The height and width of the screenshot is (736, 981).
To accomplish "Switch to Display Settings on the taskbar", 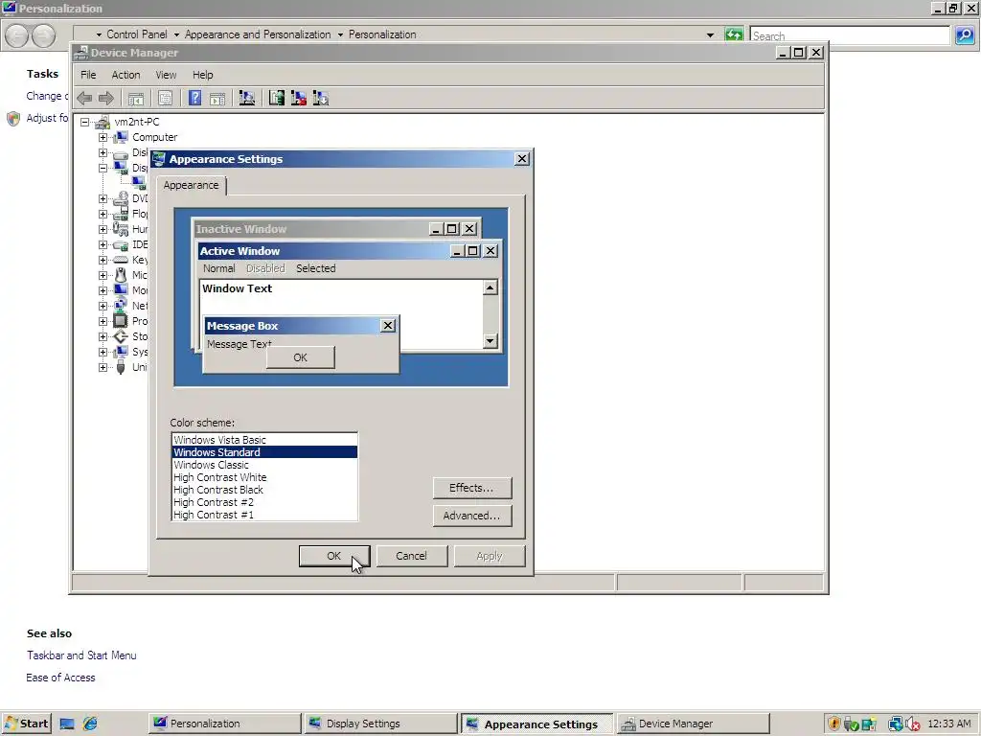I will (381, 724).
